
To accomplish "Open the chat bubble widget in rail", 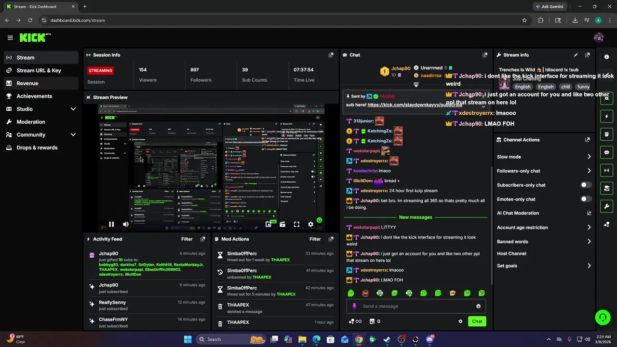I will (x=606, y=152).
